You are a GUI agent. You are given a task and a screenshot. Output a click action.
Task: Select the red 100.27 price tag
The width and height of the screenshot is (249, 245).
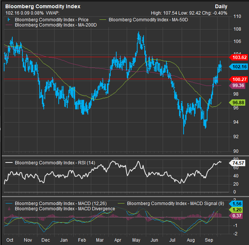pos(239,79)
